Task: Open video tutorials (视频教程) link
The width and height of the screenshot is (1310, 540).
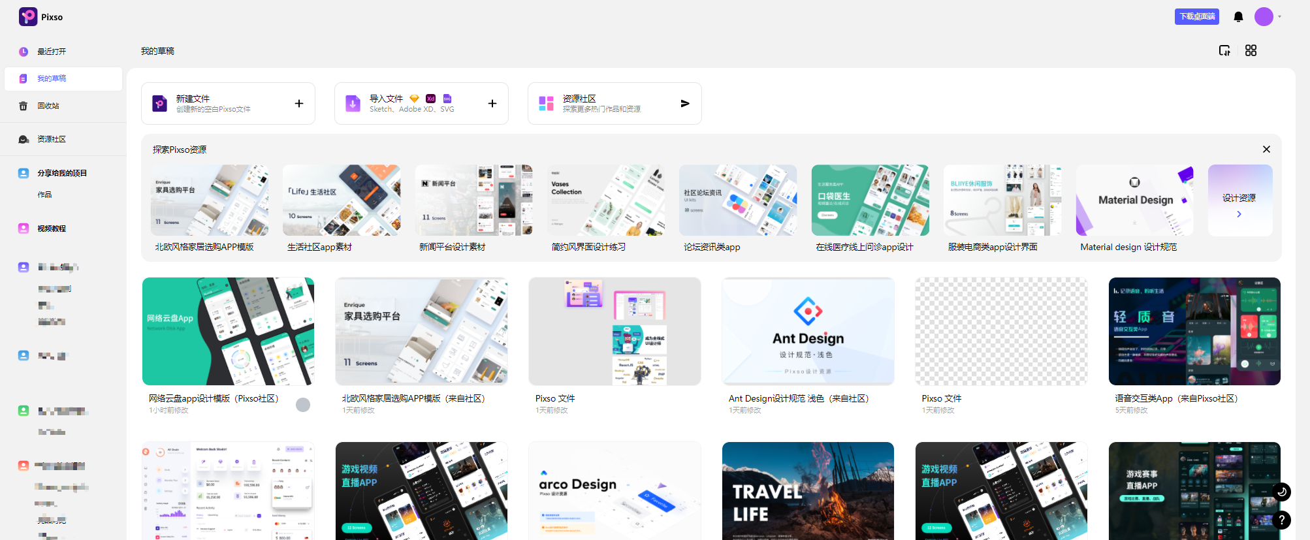Action: [x=52, y=229]
